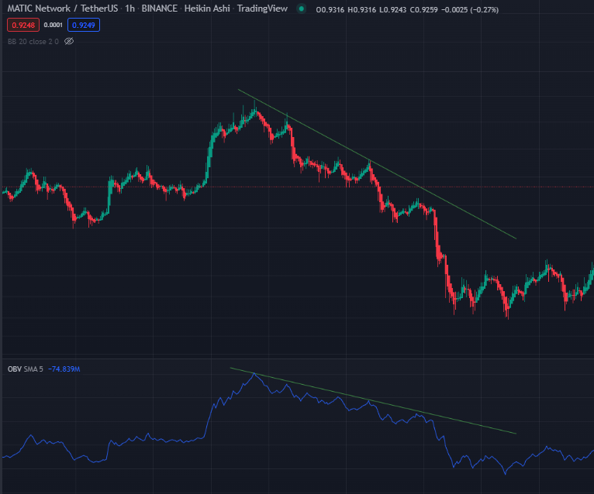Click the MATIC Network / TetherUS symbol title
Screen dimensions: 594x494
point(63,9)
